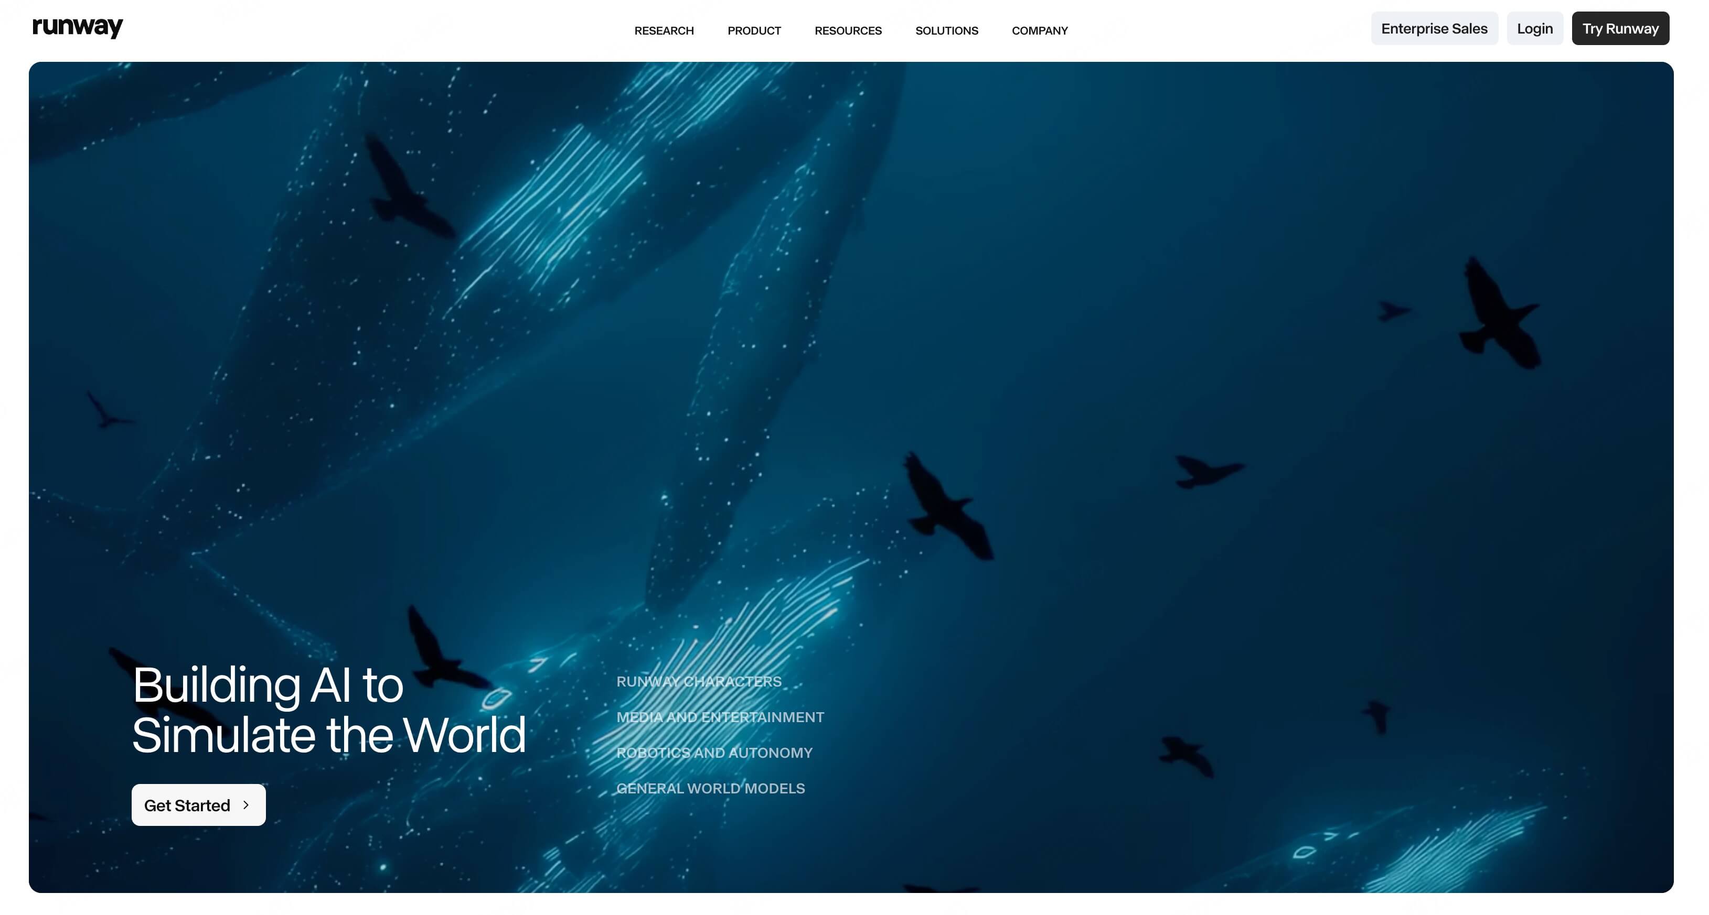Click the Enterprise Sales button
The image size is (1709, 915).
tap(1434, 28)
